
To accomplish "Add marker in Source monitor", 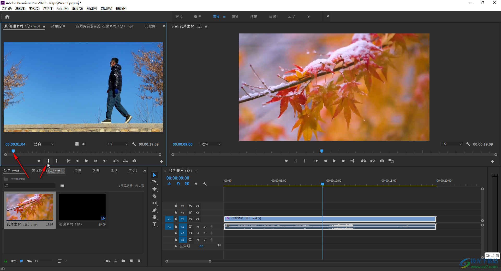I will click(39, 161).
